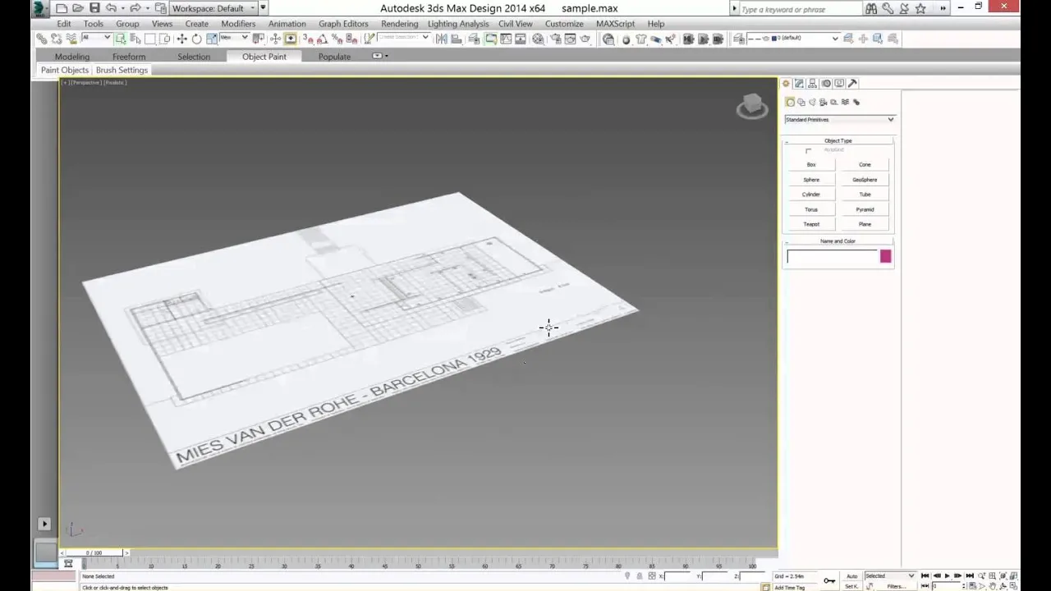
Task: Click the ViewCube in the perspective viewport
Action: click(x=751, y=107)
